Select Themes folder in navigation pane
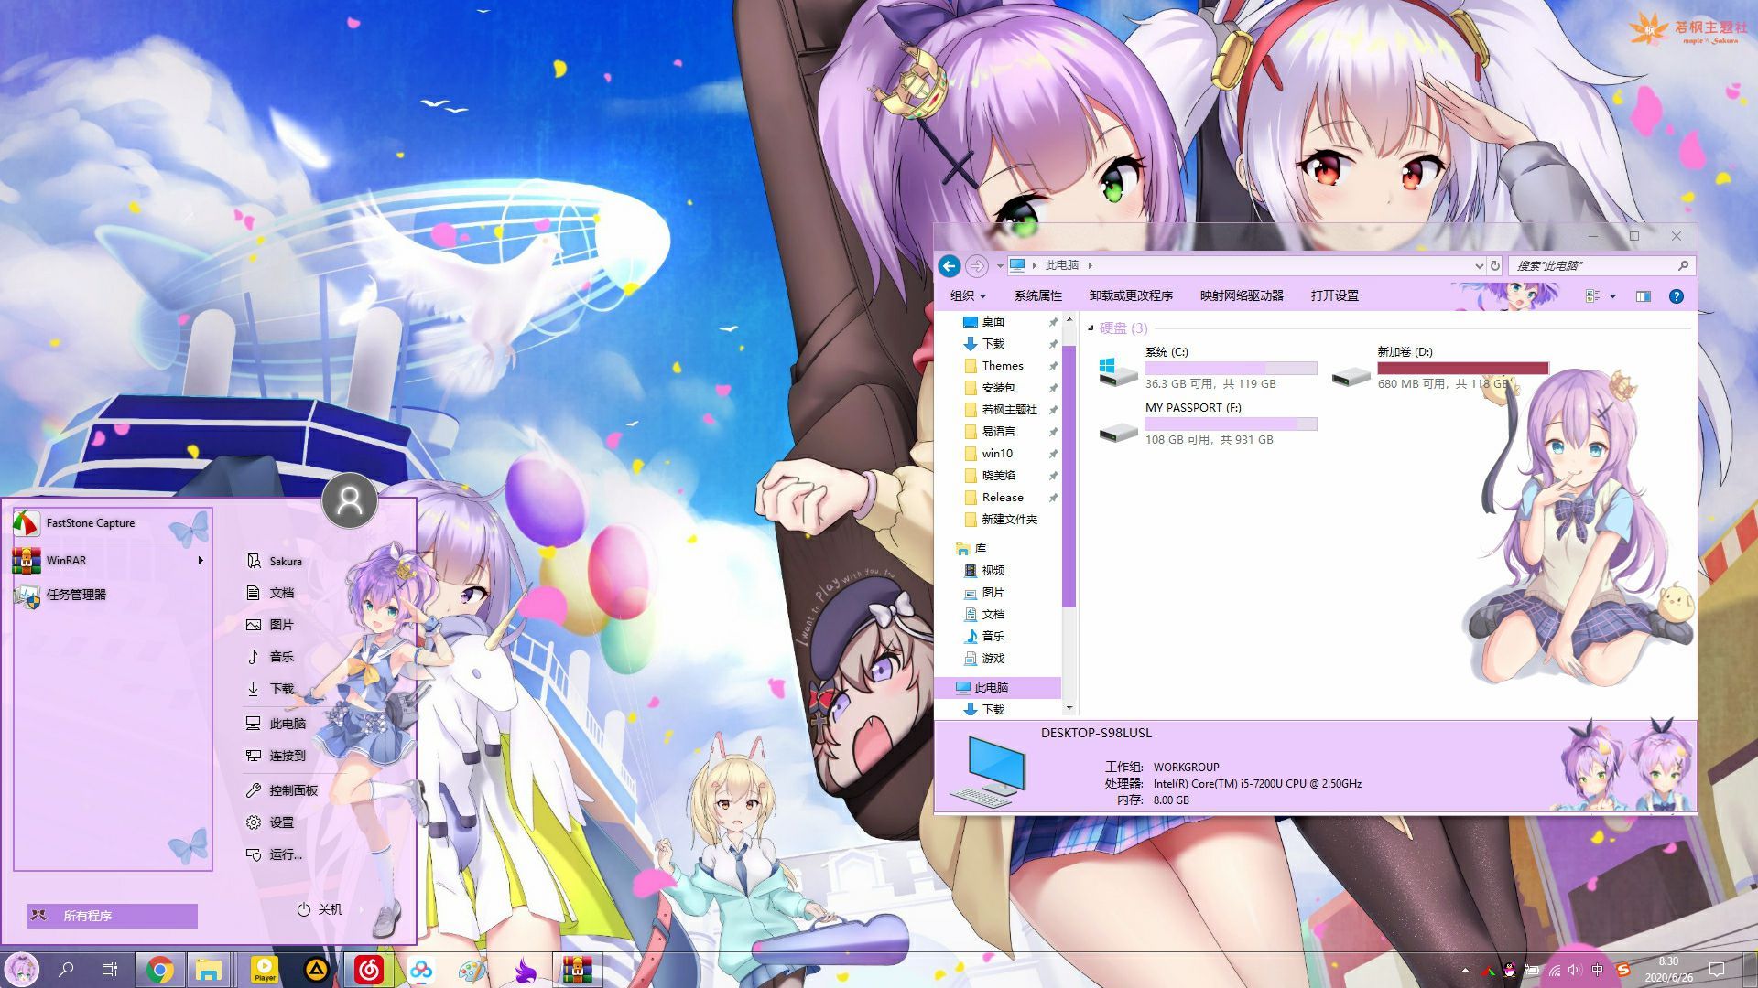Image resolution: width=1758 pixels, height=988 pixels. point(1004,366)
